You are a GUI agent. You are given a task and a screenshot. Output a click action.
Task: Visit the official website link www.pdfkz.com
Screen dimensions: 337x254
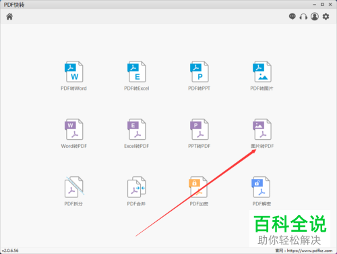(309, 251)
